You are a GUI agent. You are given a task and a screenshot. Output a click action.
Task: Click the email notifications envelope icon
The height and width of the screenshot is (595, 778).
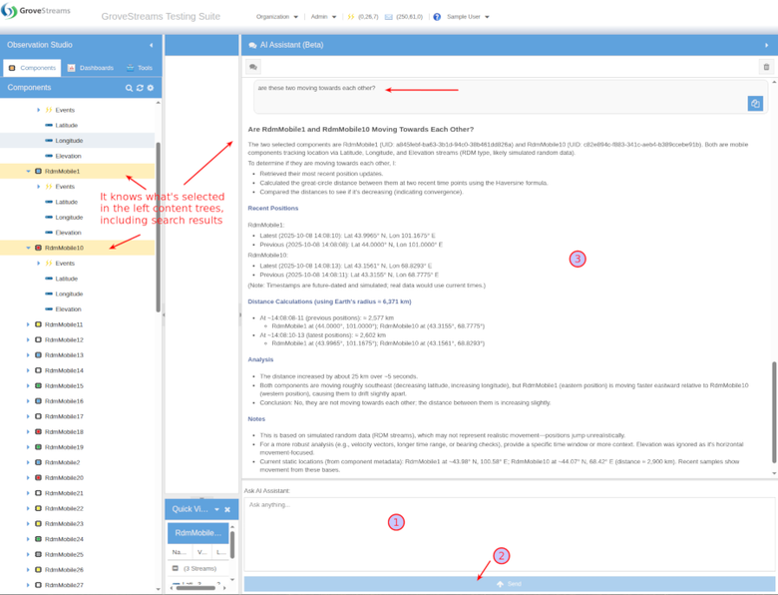[x=389, y=17]
